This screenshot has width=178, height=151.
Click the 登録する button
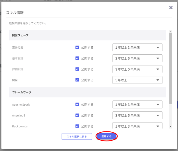107,136
